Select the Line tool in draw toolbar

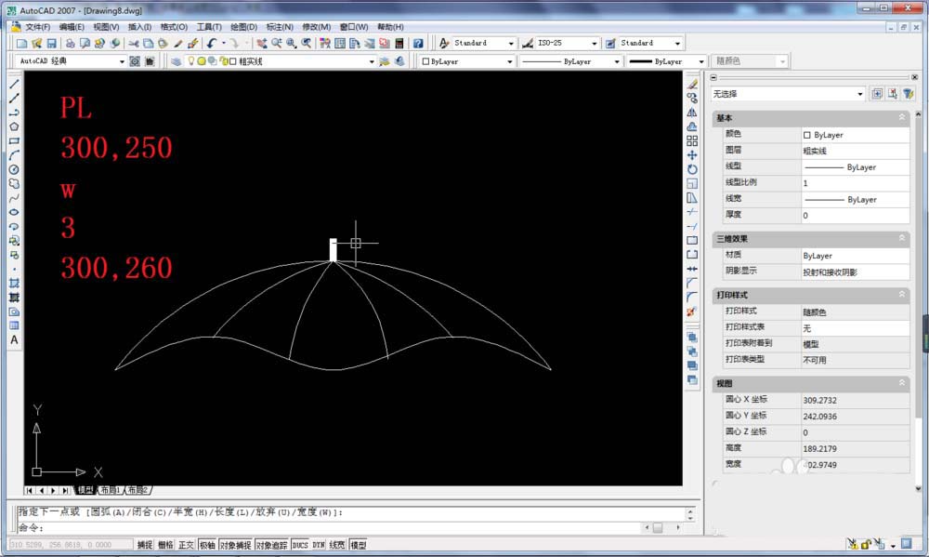(14, 84)
